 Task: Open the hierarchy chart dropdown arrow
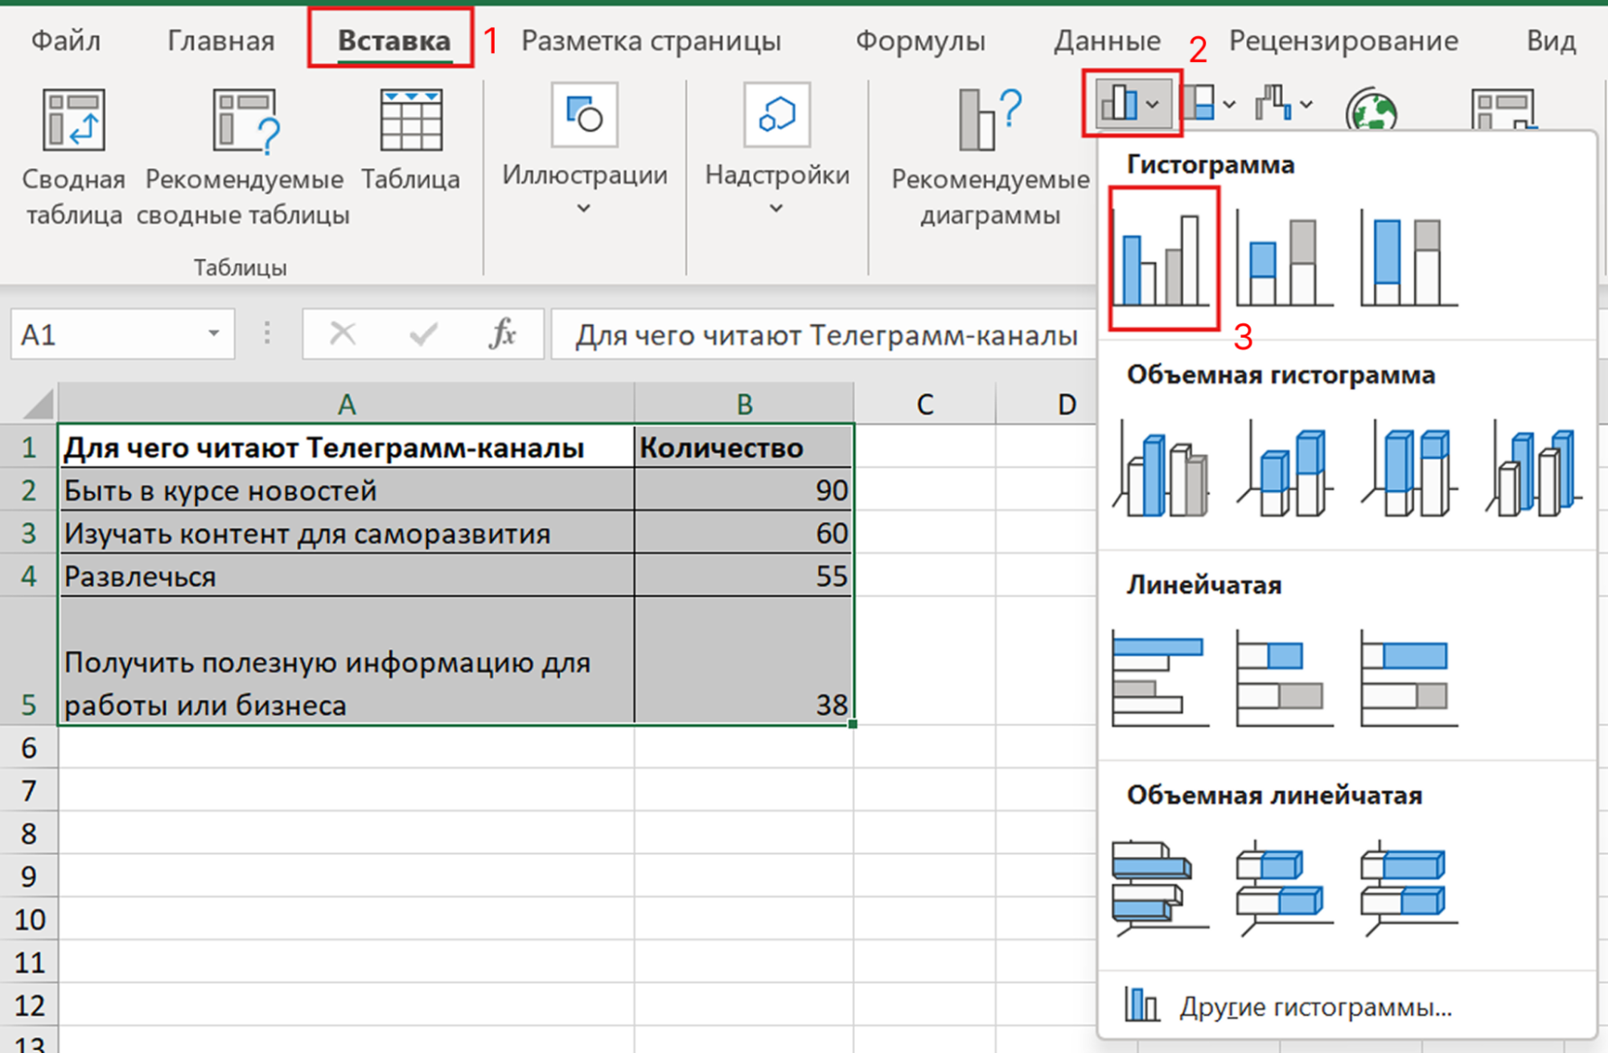pos(1228,105)
